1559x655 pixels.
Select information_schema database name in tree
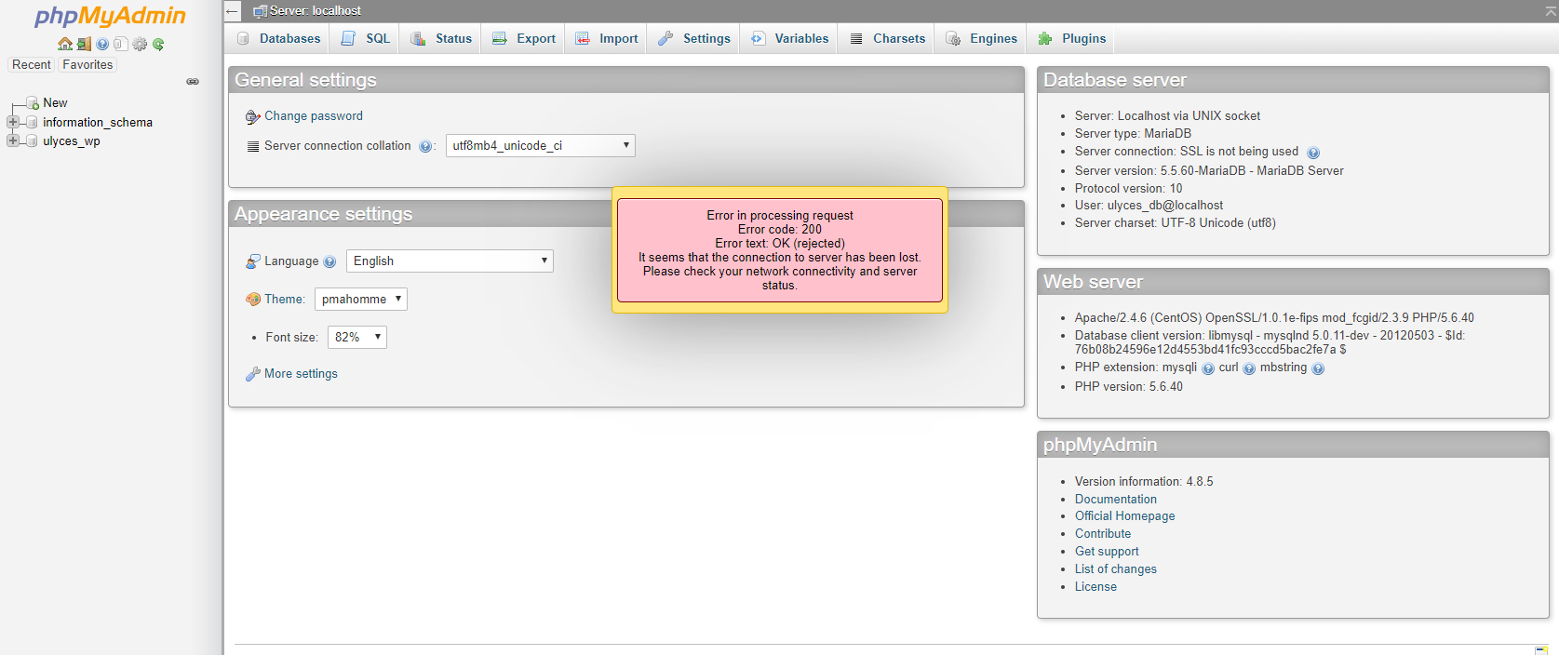pyautogui.click(x=98, y=122)
